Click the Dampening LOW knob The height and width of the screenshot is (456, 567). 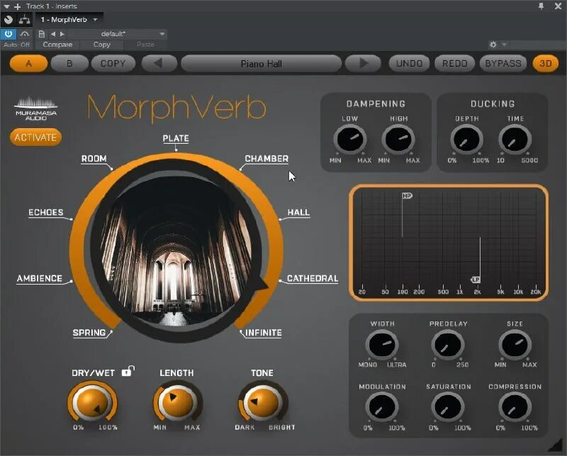click(349, 139)
